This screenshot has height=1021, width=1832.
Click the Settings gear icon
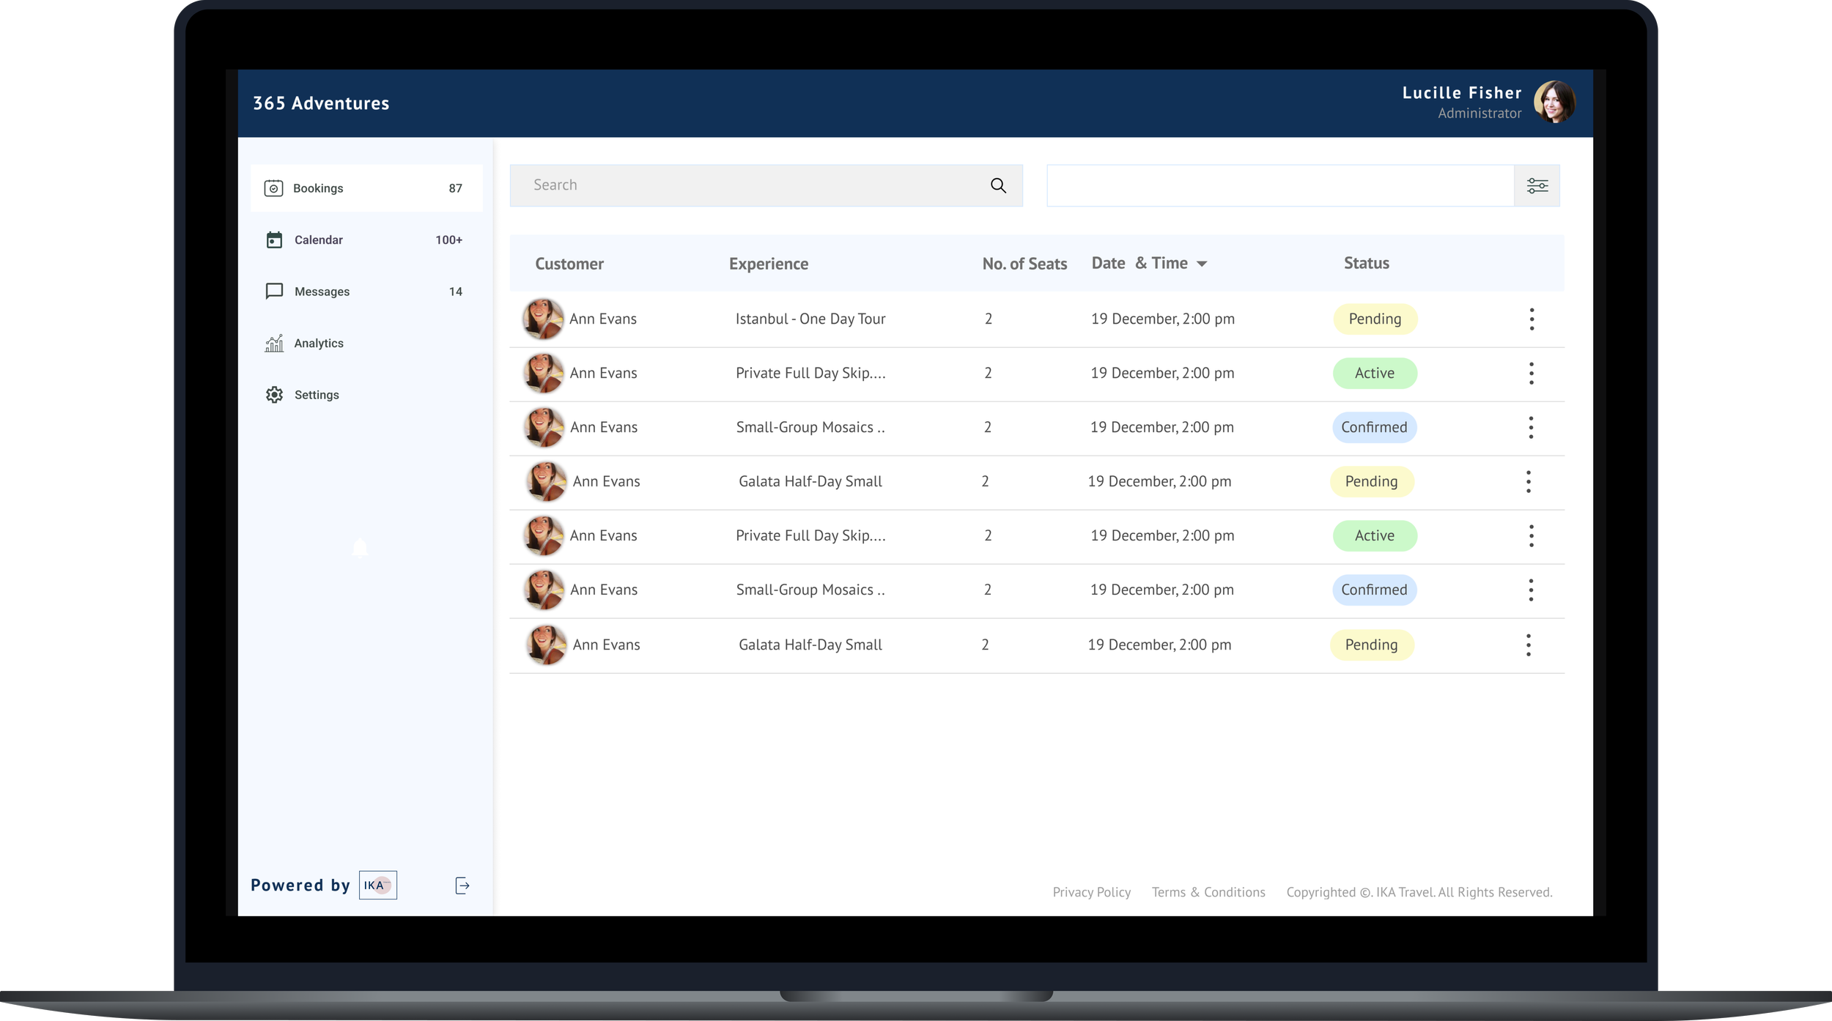click(274, 395)
